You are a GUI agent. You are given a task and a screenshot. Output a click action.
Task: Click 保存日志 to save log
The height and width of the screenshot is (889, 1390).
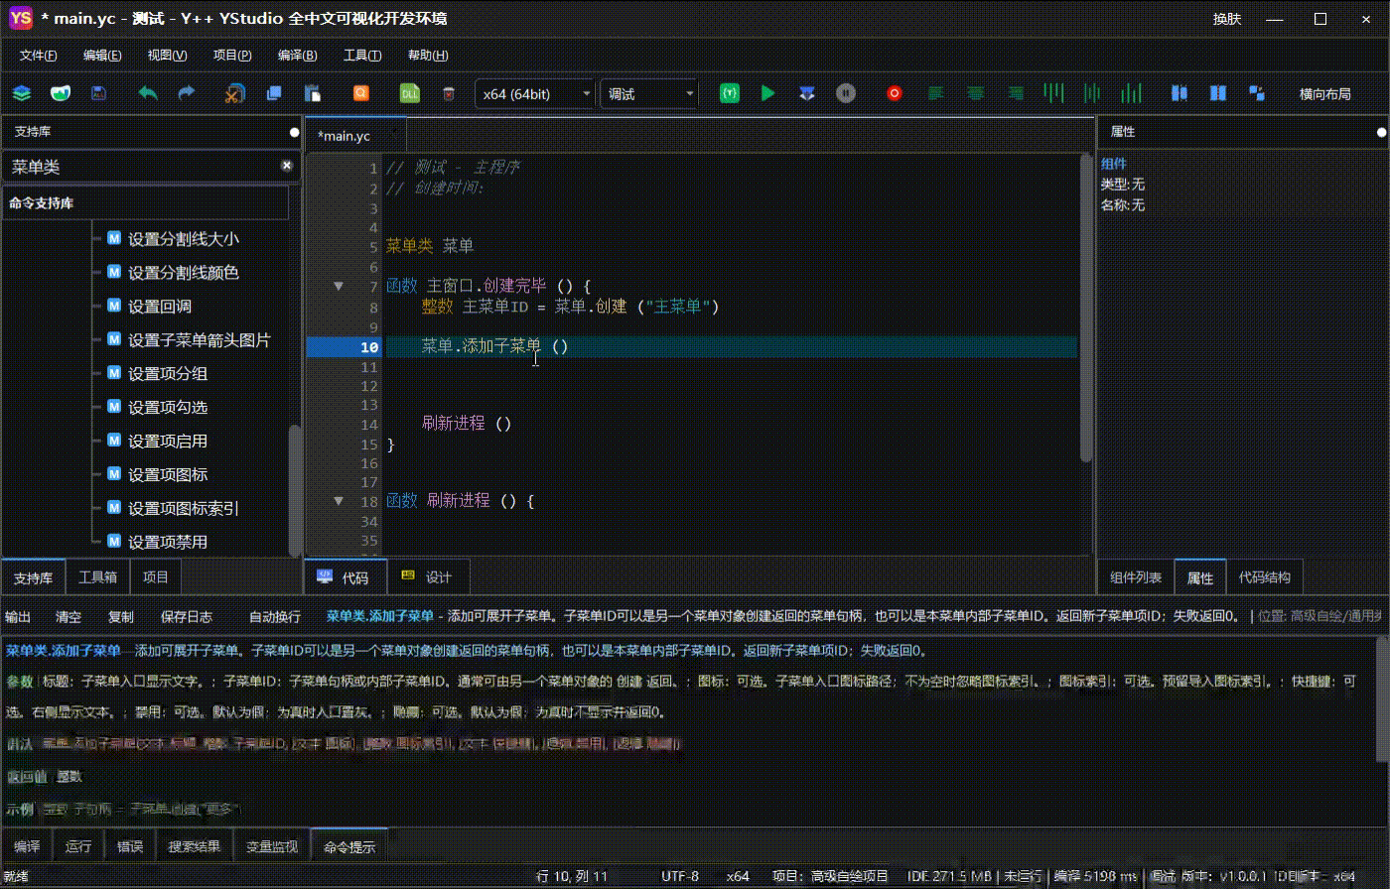tap(187, 617)
